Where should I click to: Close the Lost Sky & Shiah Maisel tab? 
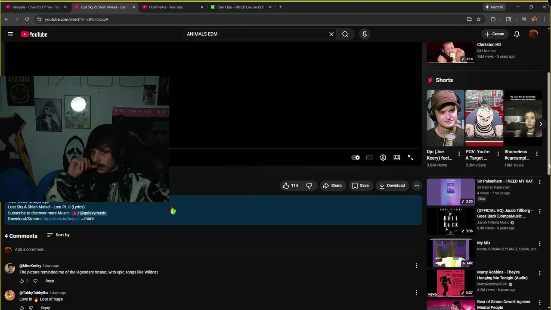pos(133,7)
